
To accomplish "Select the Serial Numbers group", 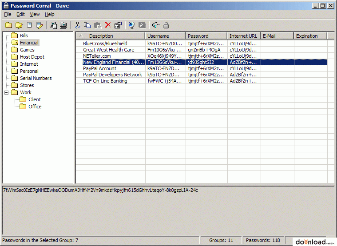I will click(x=36, y=78).
